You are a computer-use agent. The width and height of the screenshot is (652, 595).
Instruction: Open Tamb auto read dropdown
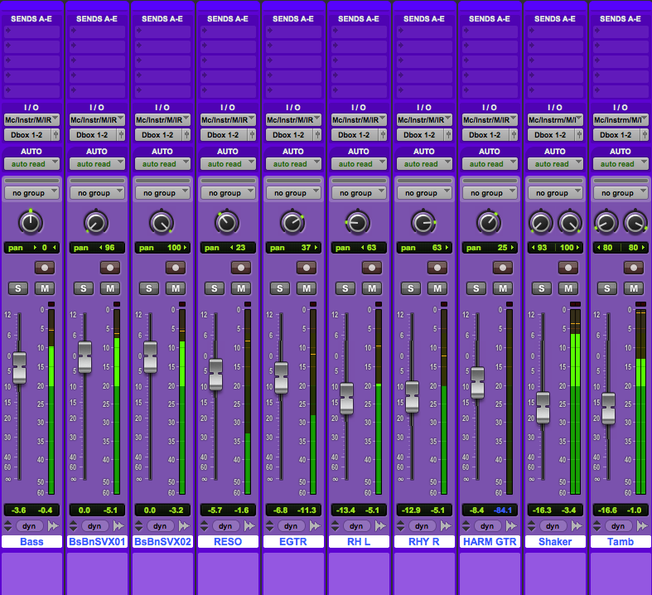point(621,164)
